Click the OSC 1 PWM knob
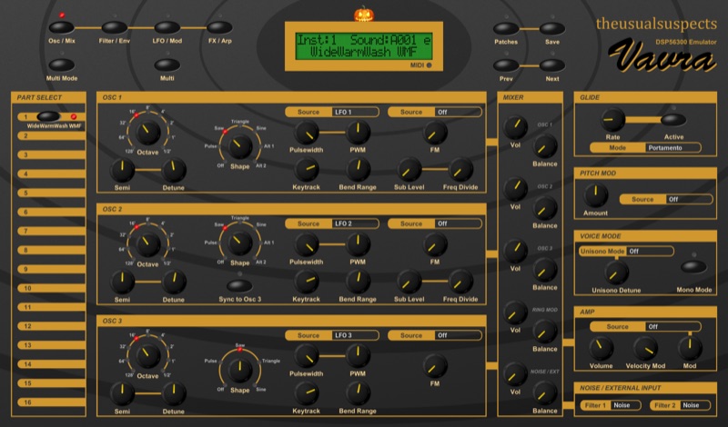This screenshot has width=728, height=427. (358, 133)
